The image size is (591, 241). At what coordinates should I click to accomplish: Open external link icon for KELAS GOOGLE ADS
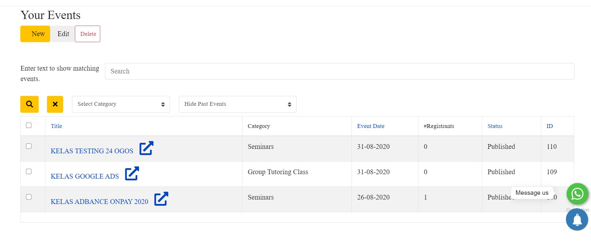(132, 173)
